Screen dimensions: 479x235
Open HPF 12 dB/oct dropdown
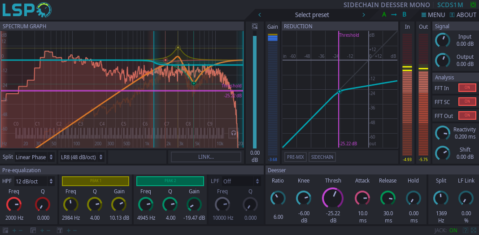pyautogui.click(x=35, y=181)
